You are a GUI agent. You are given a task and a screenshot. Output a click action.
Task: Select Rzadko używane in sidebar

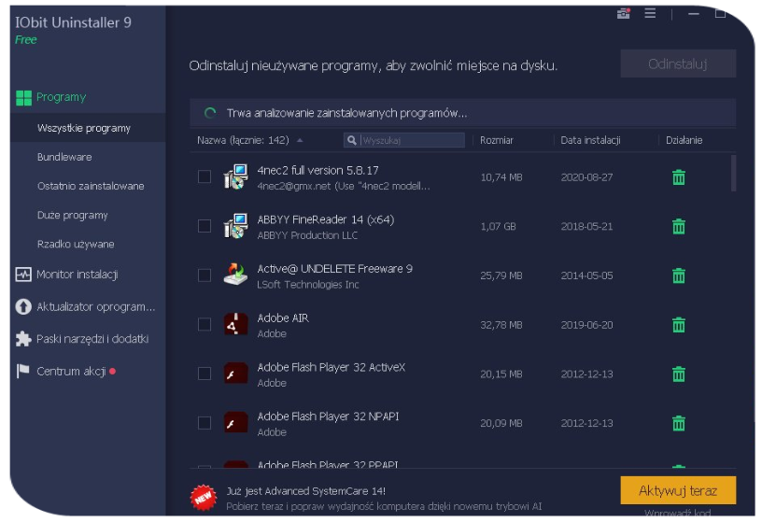[76, 244]
